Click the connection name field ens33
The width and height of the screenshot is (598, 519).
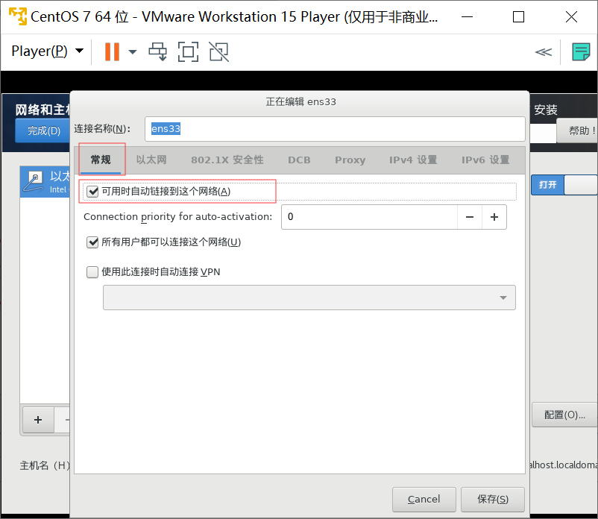(x=335, y=129)
